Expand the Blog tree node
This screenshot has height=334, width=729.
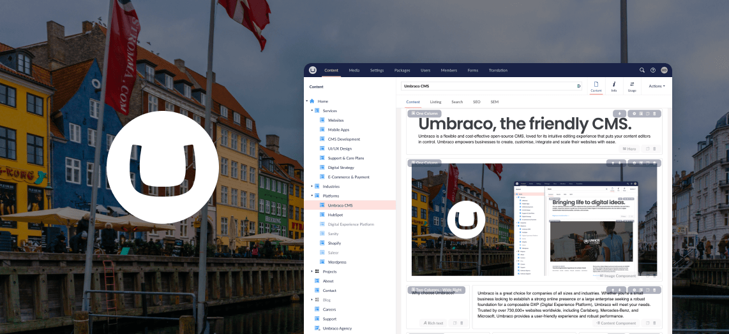[312, 300]
